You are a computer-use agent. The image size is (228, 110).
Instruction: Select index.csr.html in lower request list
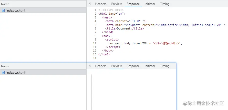coord(43,72)
